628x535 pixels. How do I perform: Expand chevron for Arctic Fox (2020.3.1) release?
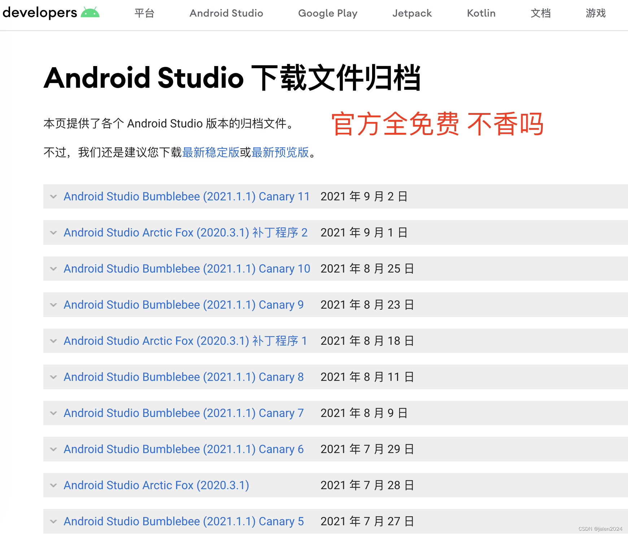[x=53, y=485]
